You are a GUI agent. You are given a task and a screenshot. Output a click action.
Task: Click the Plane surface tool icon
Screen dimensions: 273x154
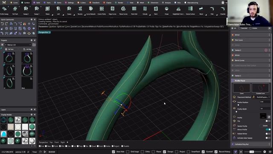pos(47,9)
